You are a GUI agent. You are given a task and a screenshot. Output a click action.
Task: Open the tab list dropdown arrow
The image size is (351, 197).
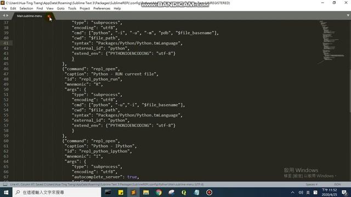coord(348,15)
